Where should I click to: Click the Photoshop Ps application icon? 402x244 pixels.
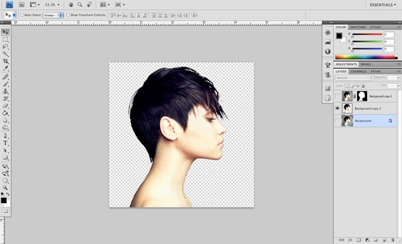click(x=9, y=5)
